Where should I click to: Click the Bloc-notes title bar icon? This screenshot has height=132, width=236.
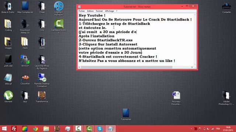click(x=80, y=7)
